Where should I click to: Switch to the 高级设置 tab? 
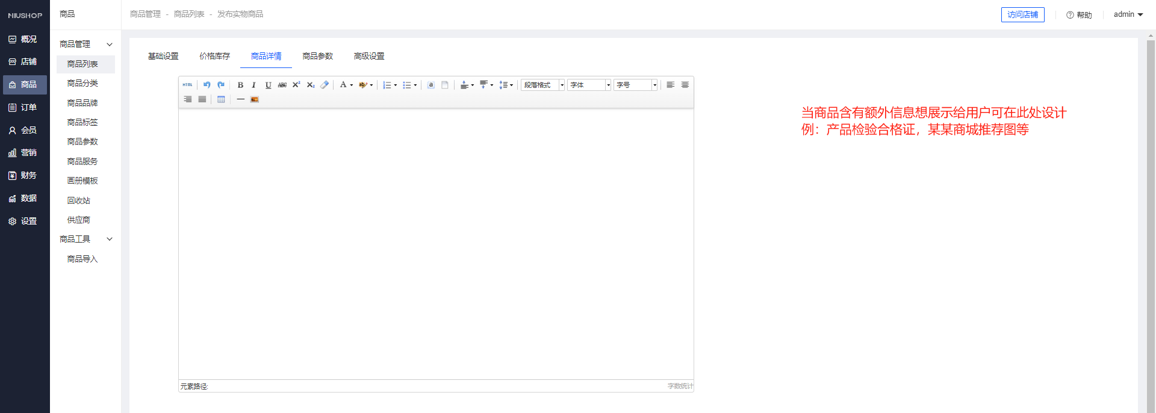(x=369, y=56)
